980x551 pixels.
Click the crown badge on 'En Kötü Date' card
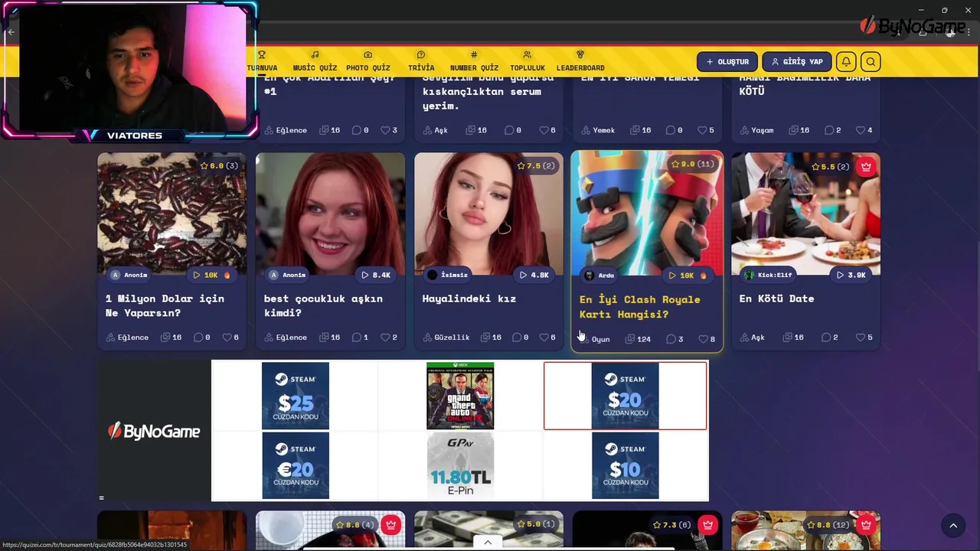point(866,166)
